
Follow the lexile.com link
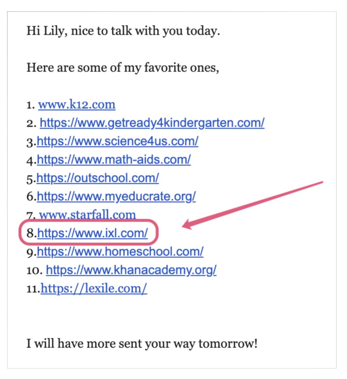[94, 288]
